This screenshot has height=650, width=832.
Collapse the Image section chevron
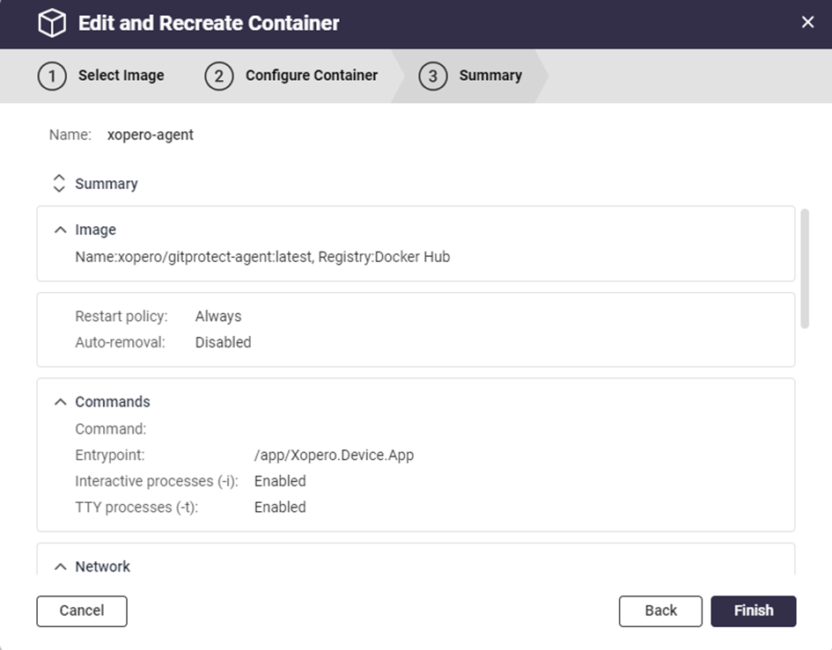60,230
